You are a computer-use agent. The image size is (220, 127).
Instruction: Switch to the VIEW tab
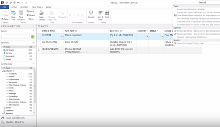[x=48, y=7]
